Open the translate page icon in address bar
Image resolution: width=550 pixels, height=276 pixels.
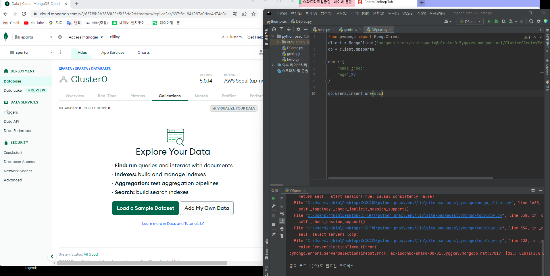coord(235,14)
